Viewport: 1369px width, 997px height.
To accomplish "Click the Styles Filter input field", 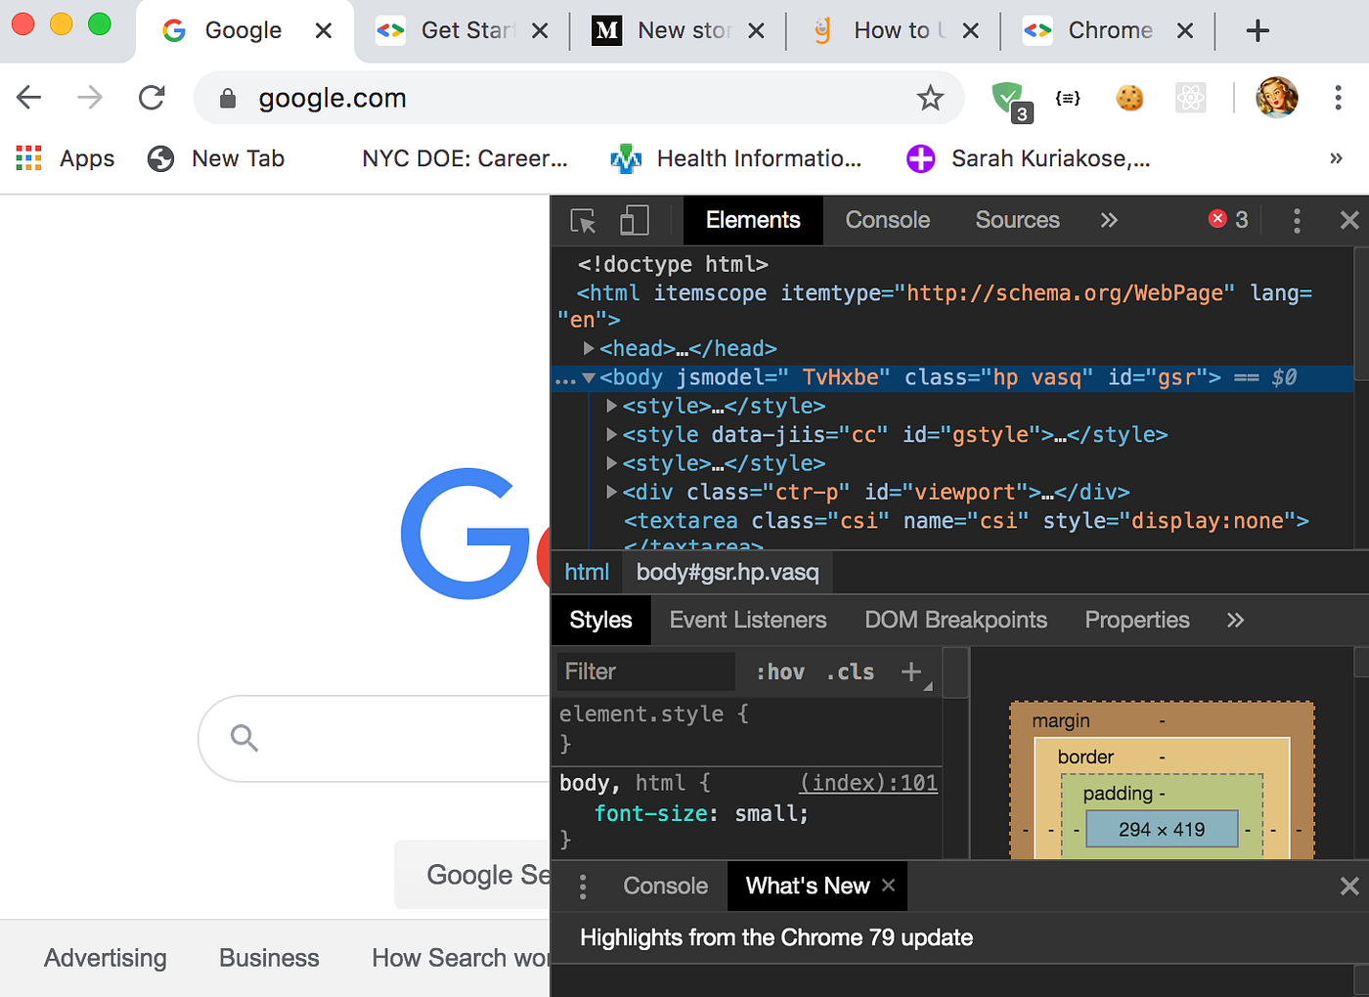I will click(645, 672).
